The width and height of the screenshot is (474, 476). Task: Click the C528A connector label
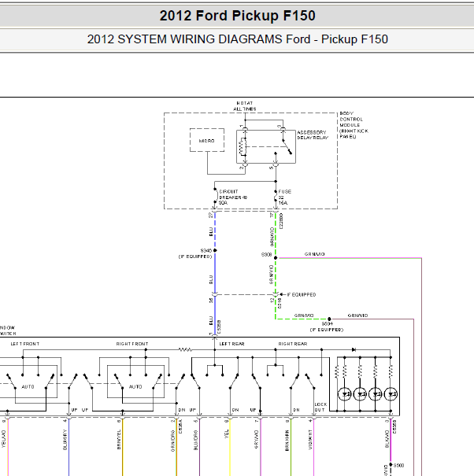pyautogui.click(x=180, y=426)
